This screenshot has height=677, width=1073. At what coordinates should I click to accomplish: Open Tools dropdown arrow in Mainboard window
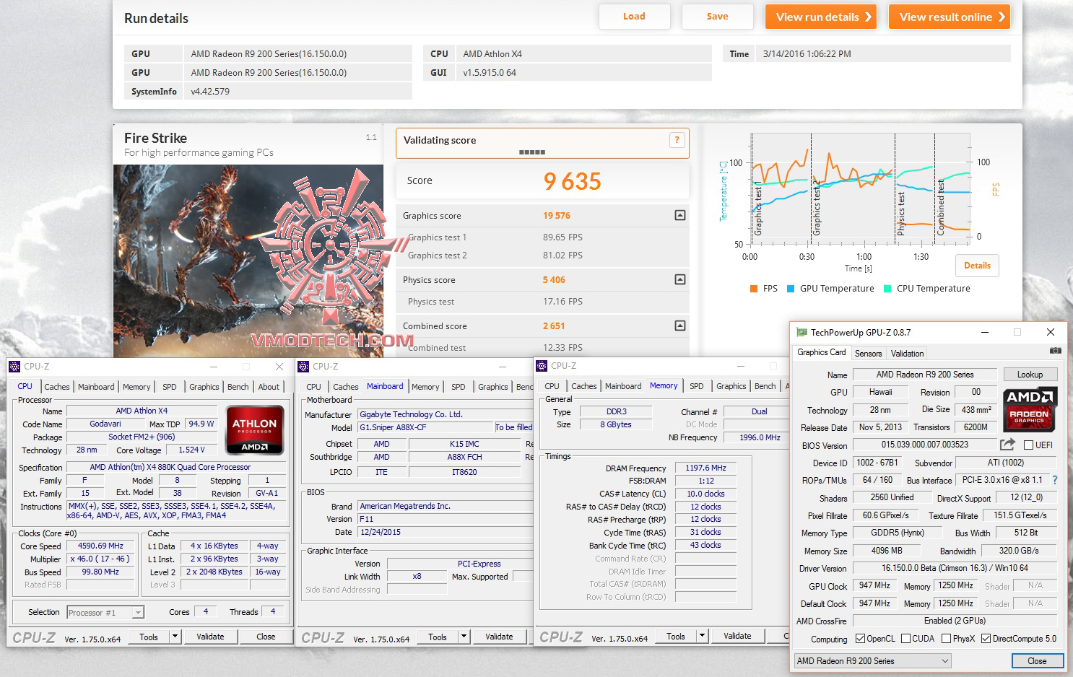464,637
